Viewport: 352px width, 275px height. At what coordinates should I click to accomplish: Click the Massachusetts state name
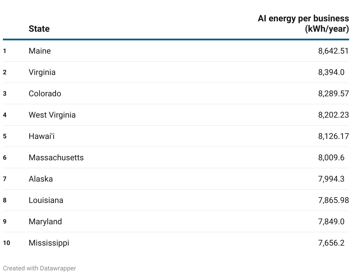pyautogui.click(x=56, y=158)
